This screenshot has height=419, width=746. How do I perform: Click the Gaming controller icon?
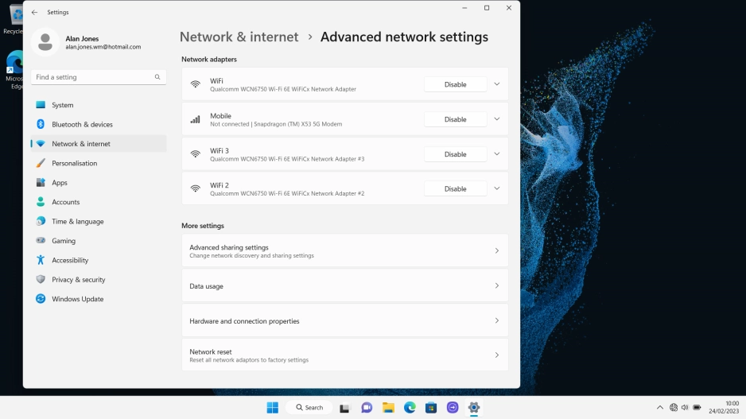41,241
